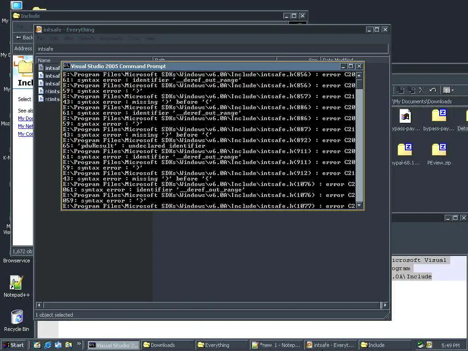
Task: Click the Command Prompt vertical scrollbar thumb
Action: click(359, 84)
